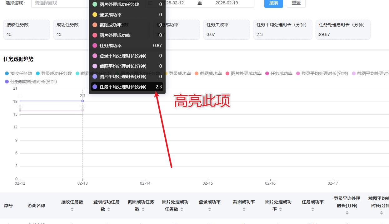The height and width of the screenshot is (224, 389).
Task: Toggle 登录平均处理时长(分钟) legend series
Action: click(322, 73)
